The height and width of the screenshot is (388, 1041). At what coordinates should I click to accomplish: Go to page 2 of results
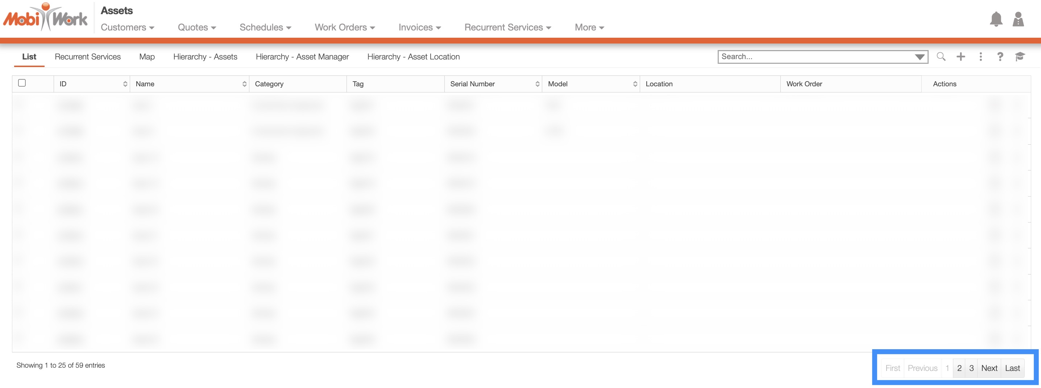pos(959,368)
